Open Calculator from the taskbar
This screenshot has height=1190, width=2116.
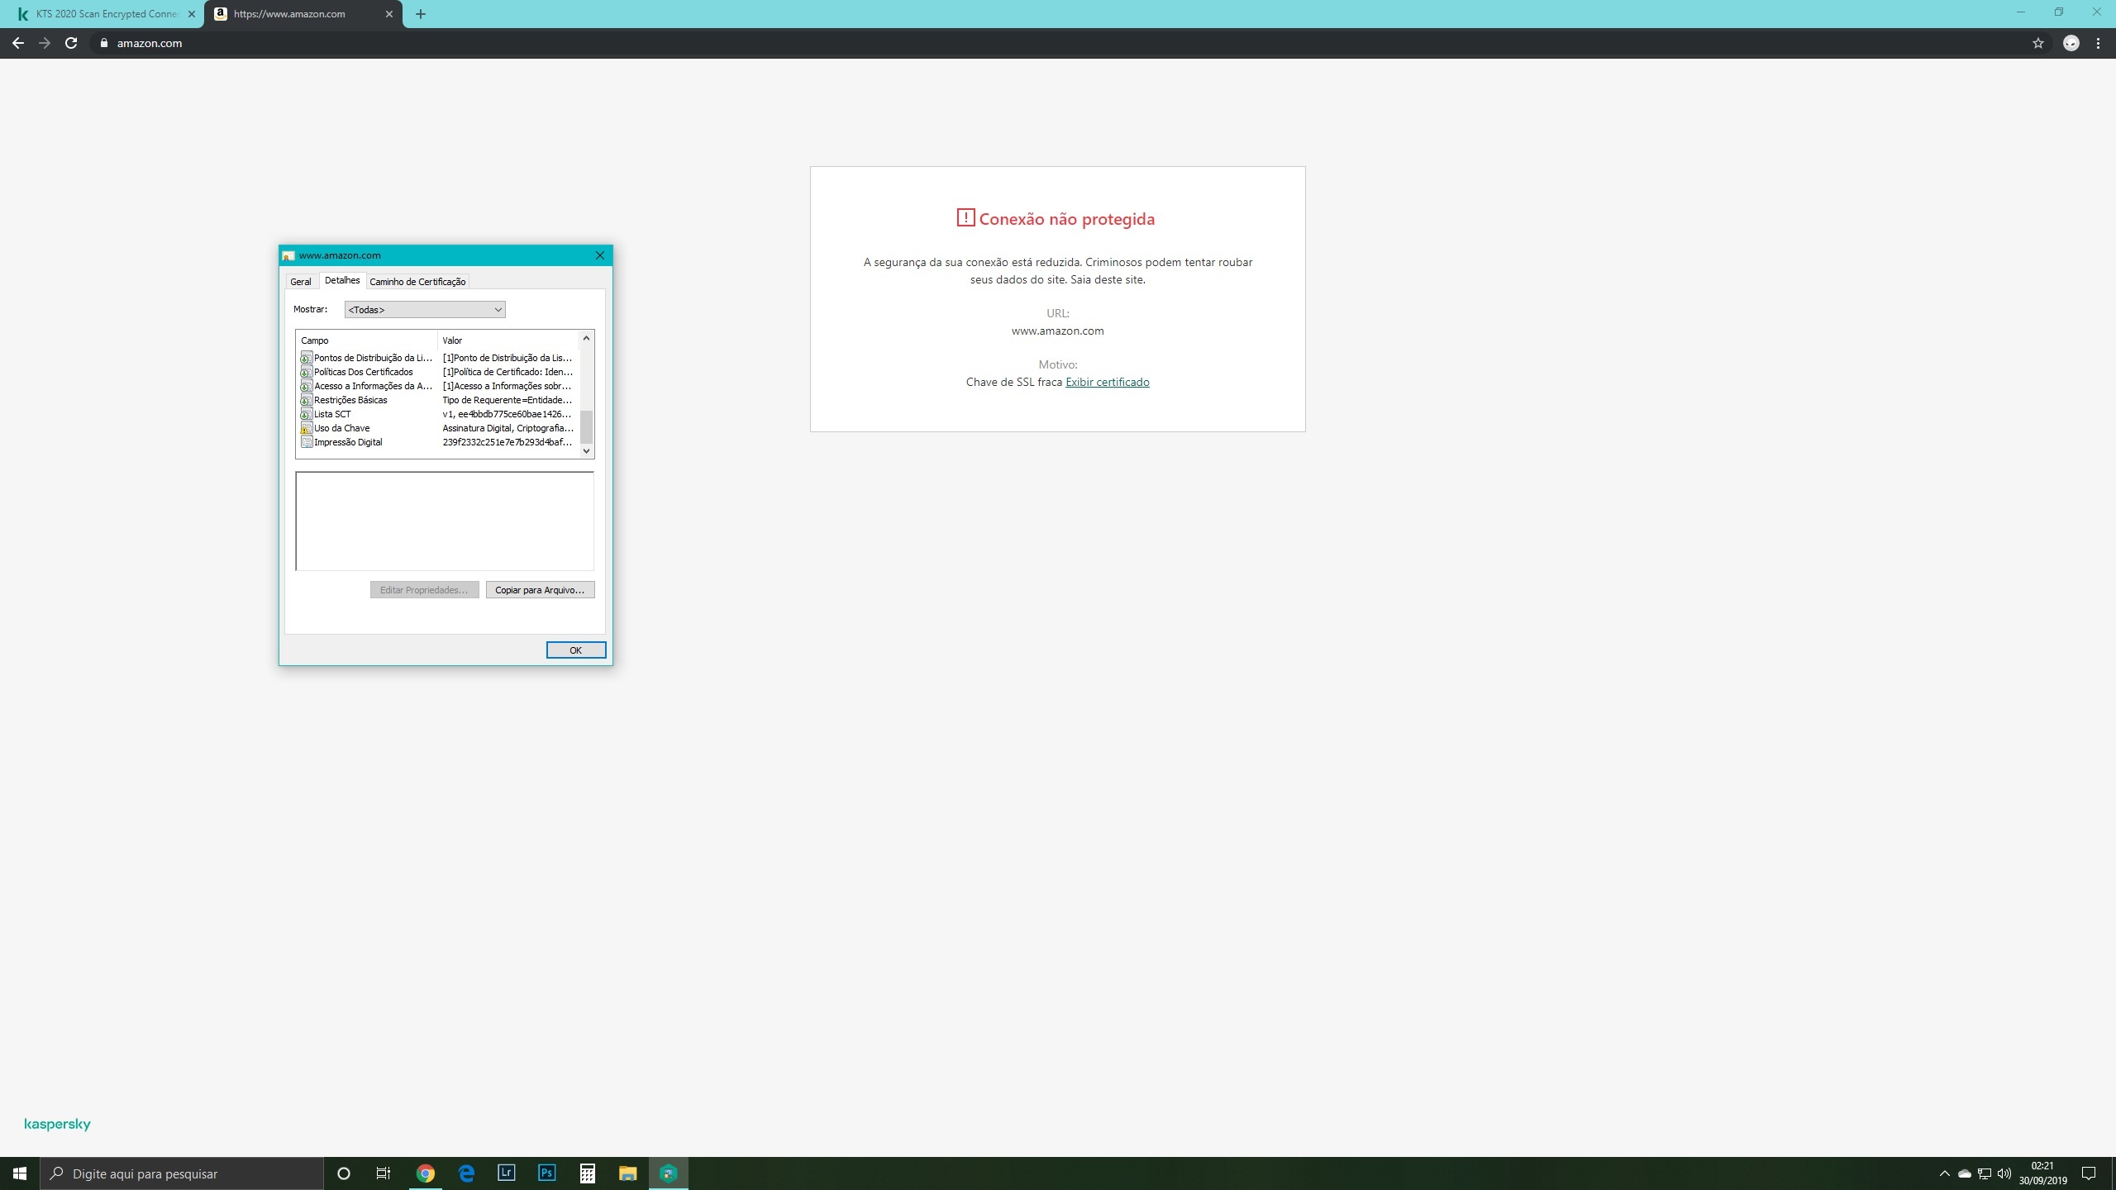click(587, 1173)
